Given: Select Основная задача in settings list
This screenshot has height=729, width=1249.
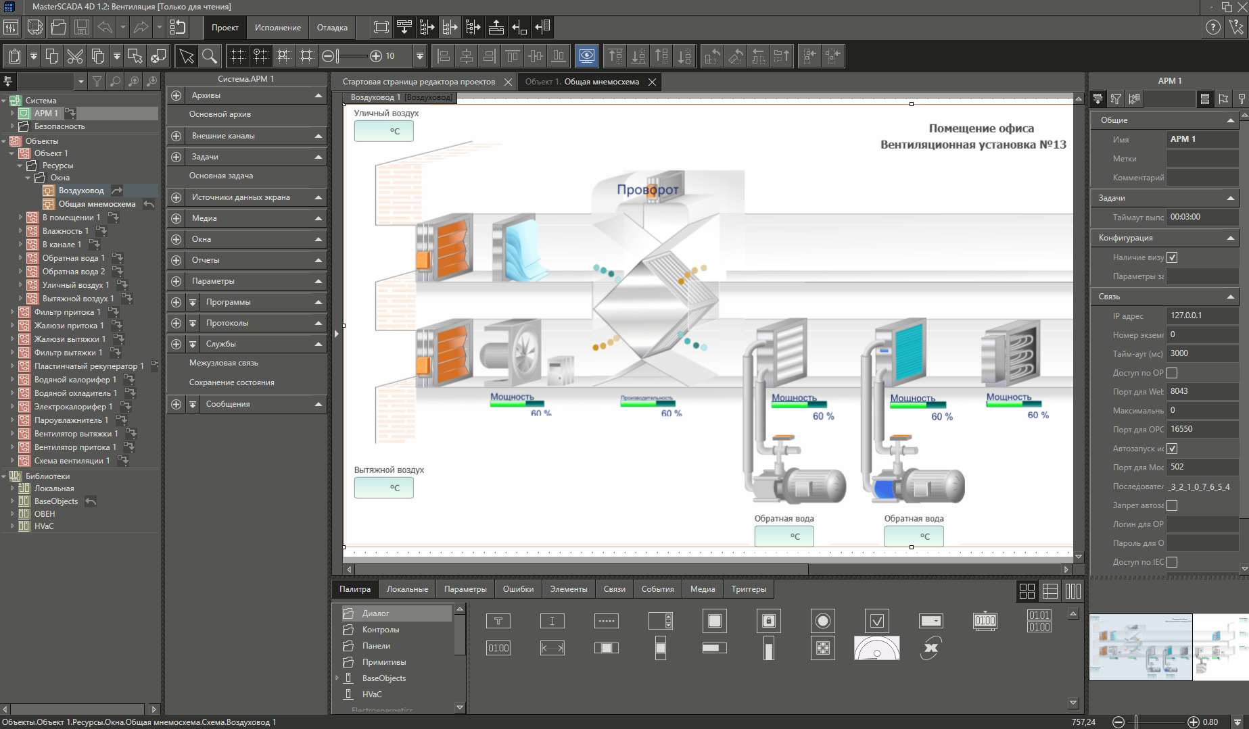Looking at the screenshot, I should [x=221, y=176].
